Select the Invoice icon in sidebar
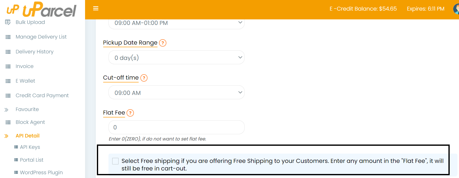 (8, 66)
